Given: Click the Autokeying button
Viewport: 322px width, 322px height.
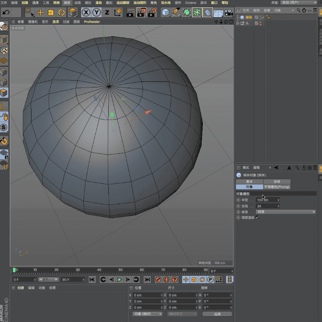Looking at the screenshot, I should (166, 279).
